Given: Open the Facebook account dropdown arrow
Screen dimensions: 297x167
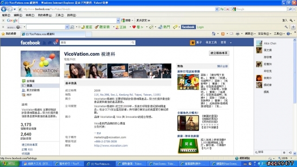Looking at the screenshot, I should [231, 43].
